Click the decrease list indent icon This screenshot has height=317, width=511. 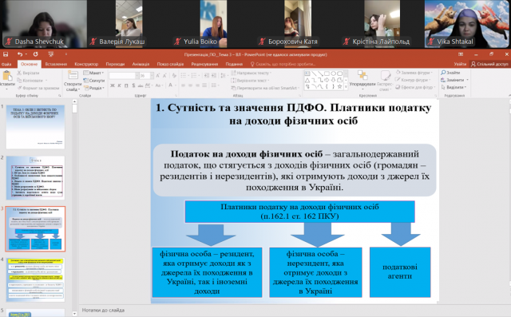click(x=206, y=76)
